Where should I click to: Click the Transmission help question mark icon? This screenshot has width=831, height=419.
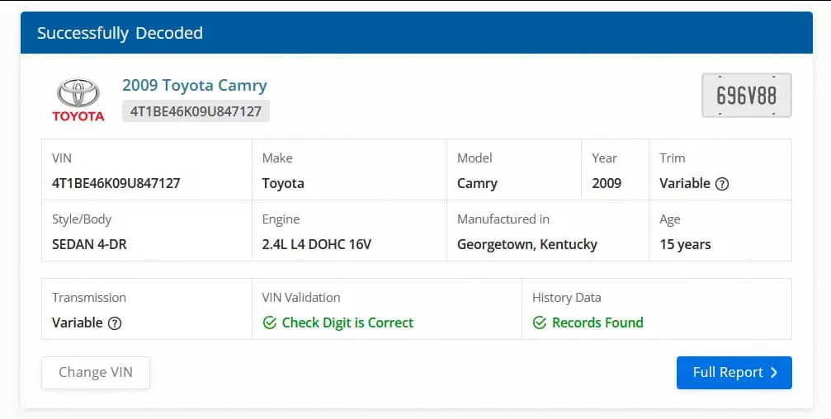click(x=115, y=323)
